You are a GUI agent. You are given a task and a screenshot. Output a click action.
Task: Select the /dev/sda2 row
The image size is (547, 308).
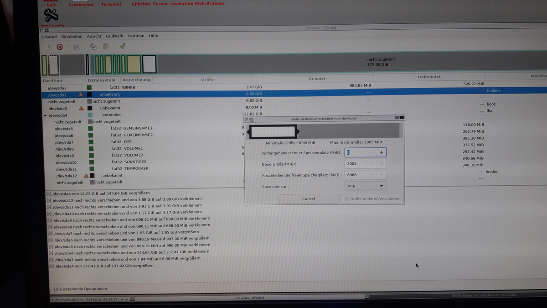click(294, 93)
